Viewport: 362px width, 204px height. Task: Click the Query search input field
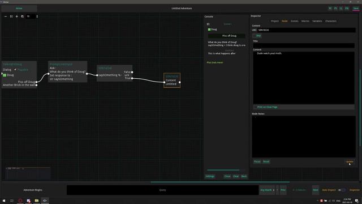click(162, 190)
